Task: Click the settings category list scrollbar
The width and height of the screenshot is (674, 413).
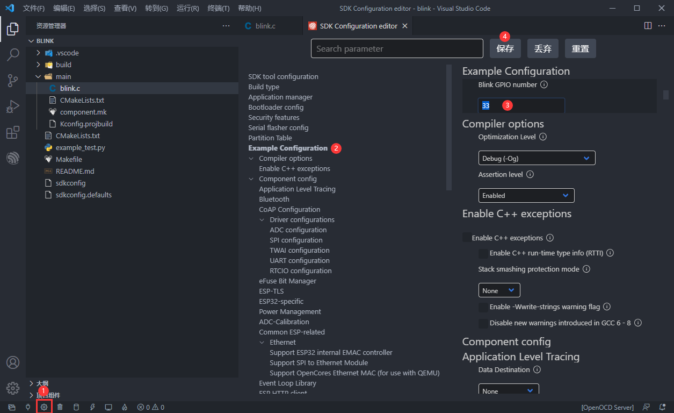Action: 449,127
